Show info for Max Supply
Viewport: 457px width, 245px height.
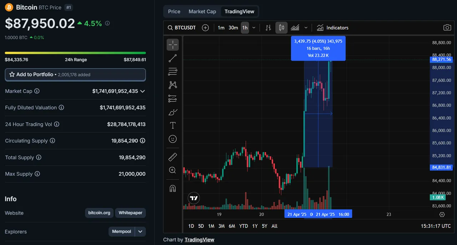point(37,174)
